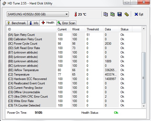Click the Status column header
Viewport: 151px width, 121px height.
click(x=125, y=29)
